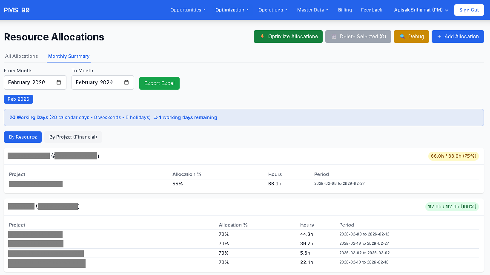
Task: Click the yellow 66.0h / 88.0h progress badge
Action: click(x=453, y=156)
